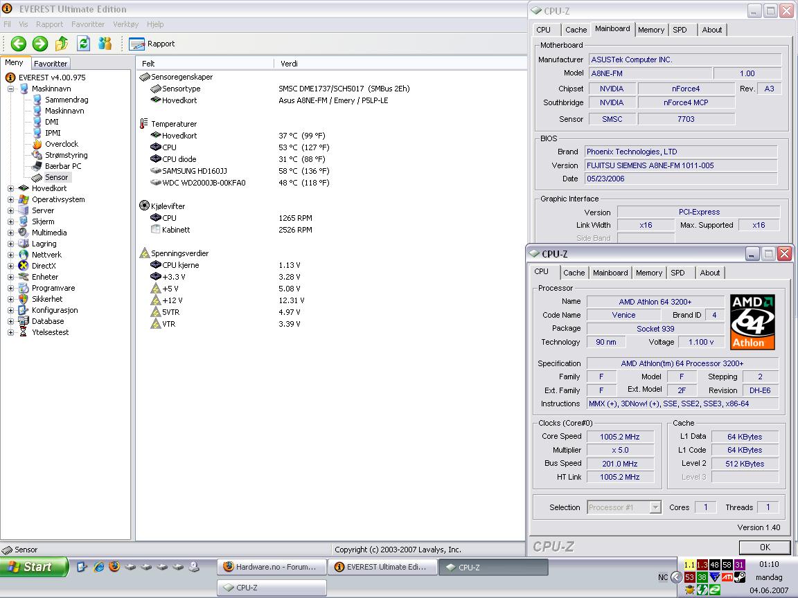Open the DMI tree item
The height and width of the screenshot is (598, 798).
(x=52, y=122)
